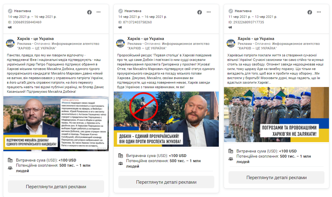Image resolution: width=332 pixels, height=197 pixels.
Task: Open second ad's 'Переглянути деталі реклами' button
Action: pyautogui.click(x=166, y=182)
